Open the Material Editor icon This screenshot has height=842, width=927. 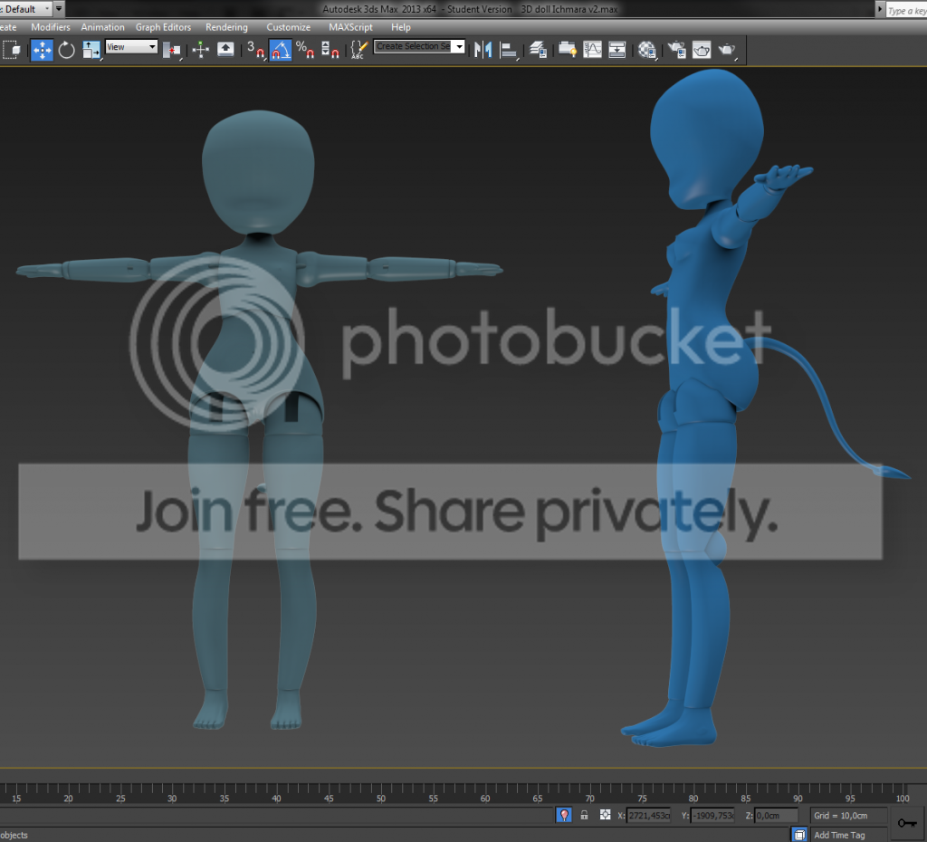(647, 51)
